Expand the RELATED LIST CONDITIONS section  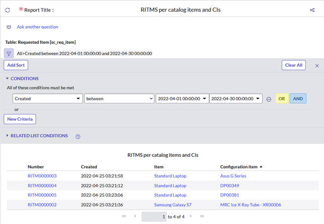37,136
